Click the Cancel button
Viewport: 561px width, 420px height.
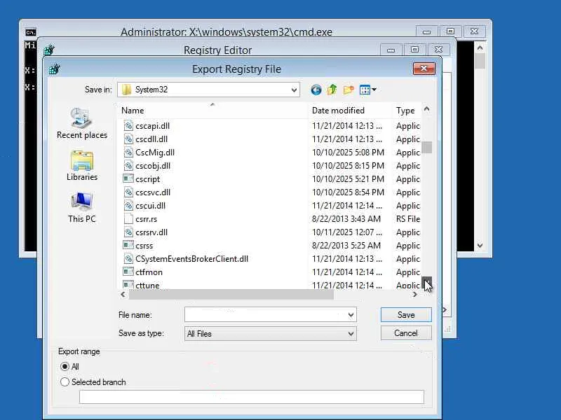click(406, 333)
